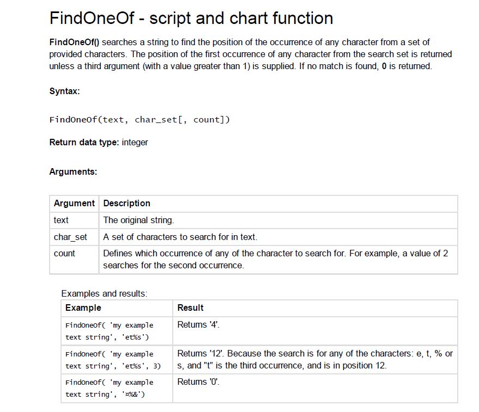Image resolution: width=479 pixels, height=412 pixels.
Task: Click the example code with 'et%s', 3
Action: (113, 360)
